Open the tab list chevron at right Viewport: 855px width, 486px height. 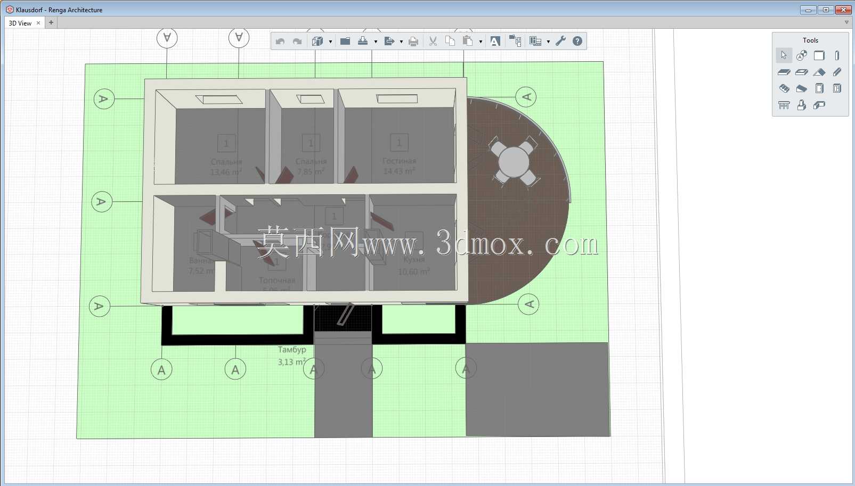coord(846,22)
